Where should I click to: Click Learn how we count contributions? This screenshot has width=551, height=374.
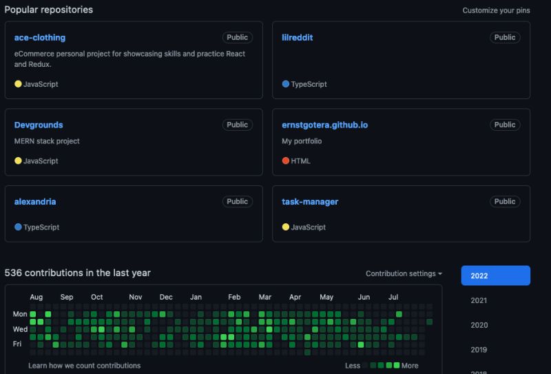[x=84, y=366]
